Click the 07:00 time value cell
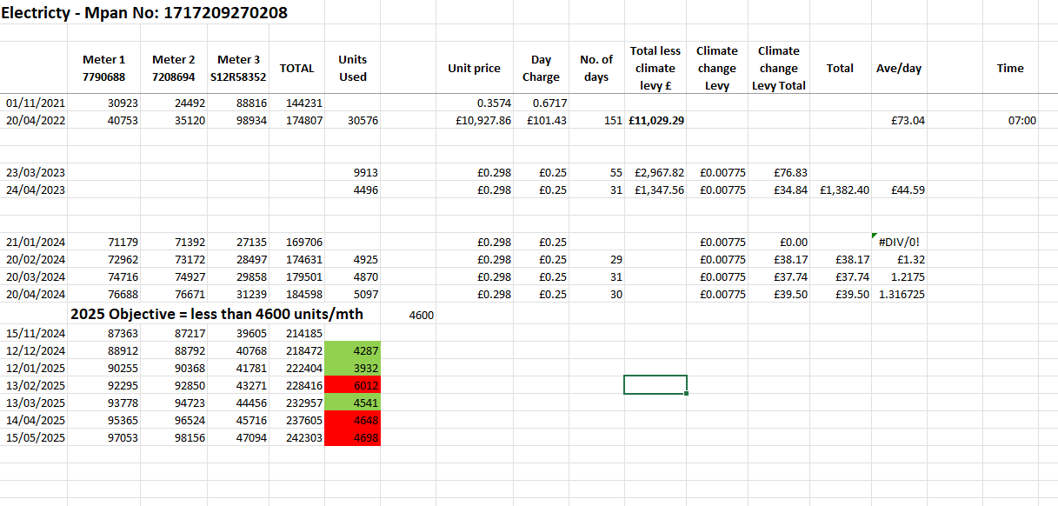This screenshot has height=506, width=1058. click(1010, 120)
